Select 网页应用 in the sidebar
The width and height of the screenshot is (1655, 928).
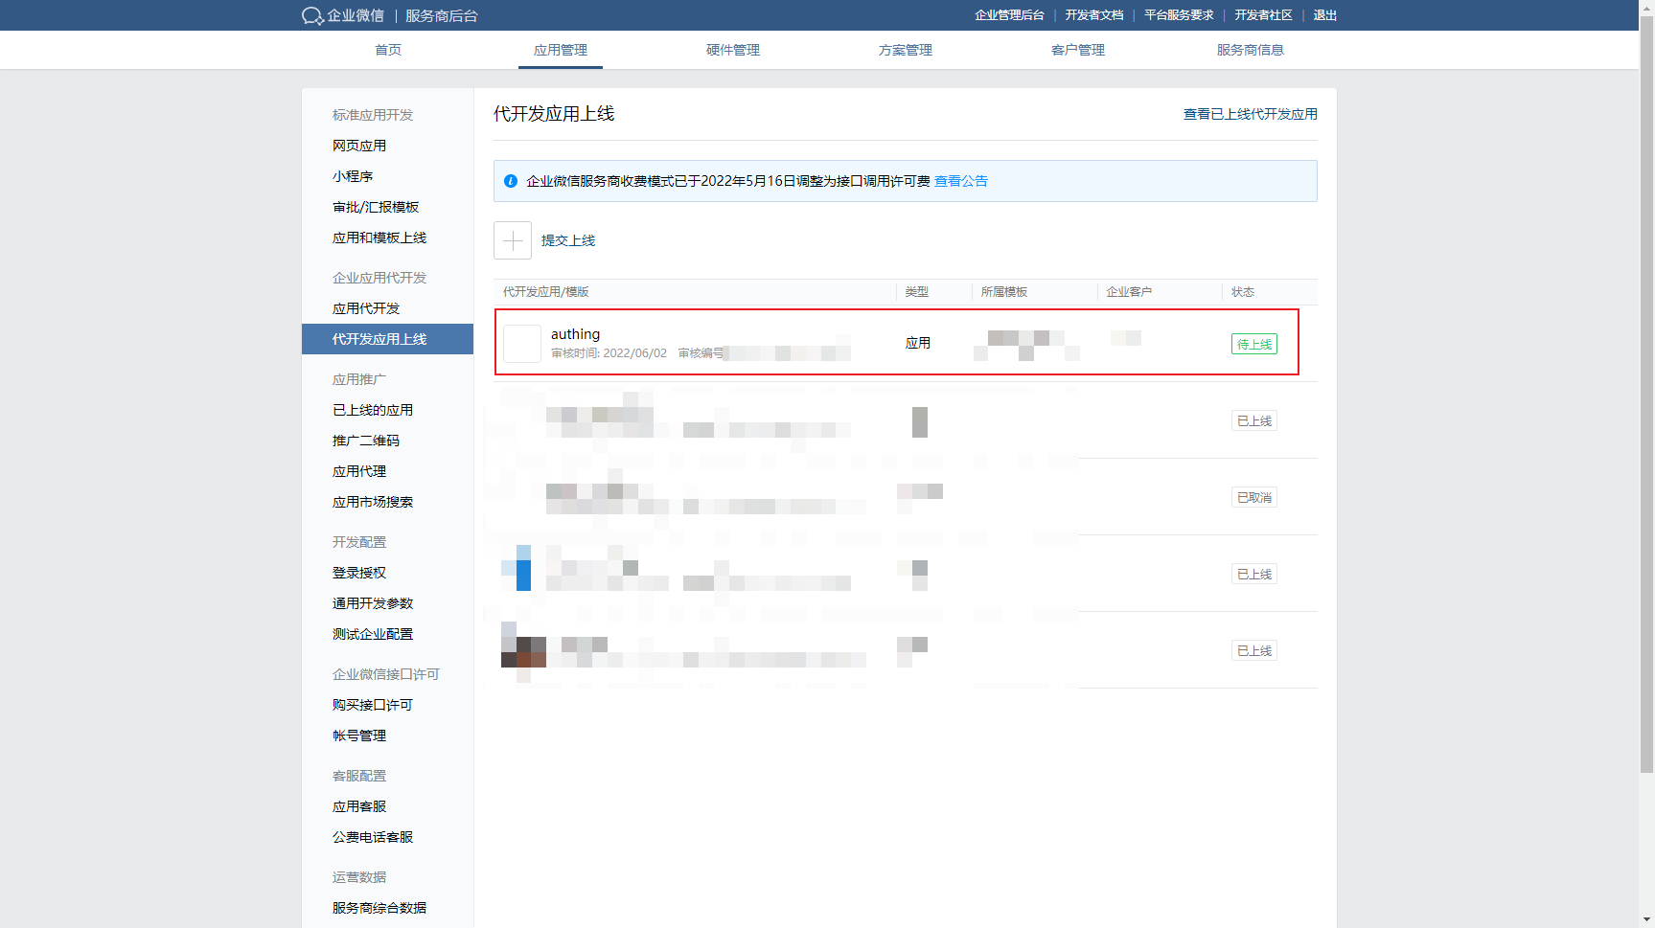359,146
